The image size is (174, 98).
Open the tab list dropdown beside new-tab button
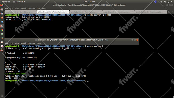pos(173,12)
